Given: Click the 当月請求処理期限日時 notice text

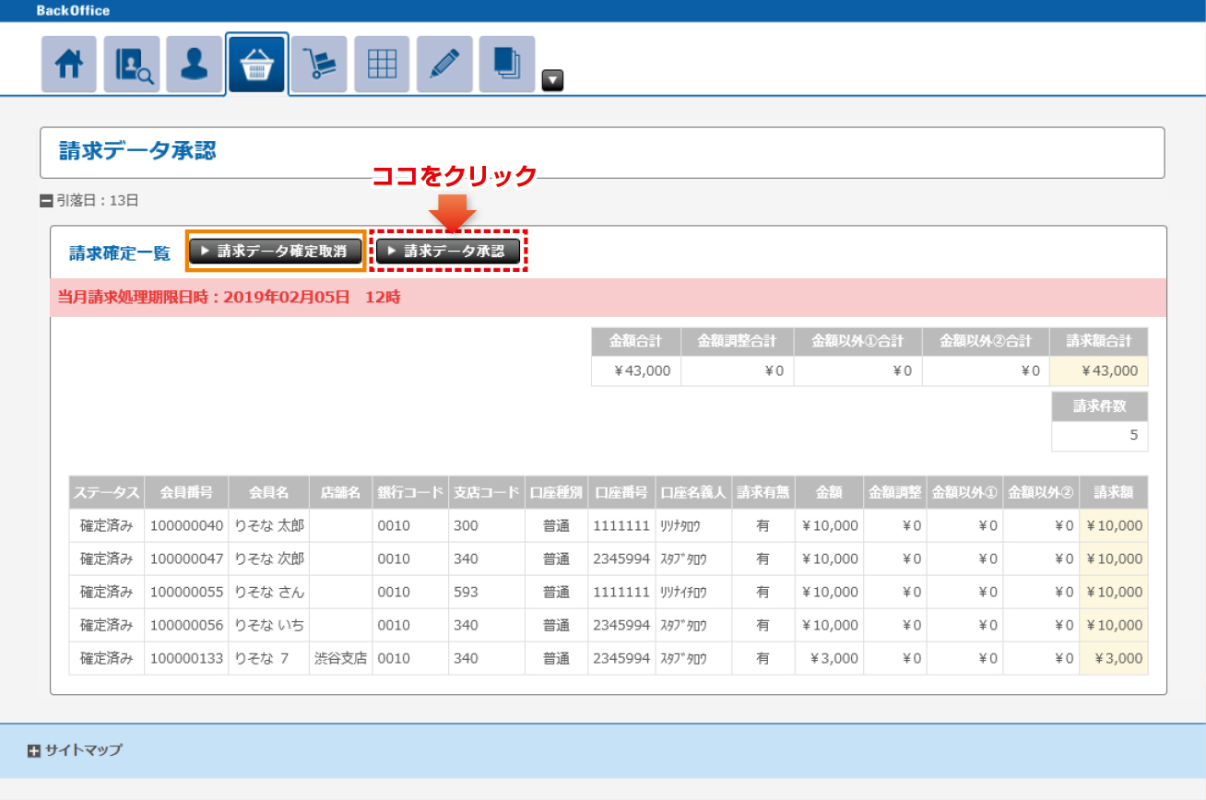Looking at the screenshot, I should [230, 298].
